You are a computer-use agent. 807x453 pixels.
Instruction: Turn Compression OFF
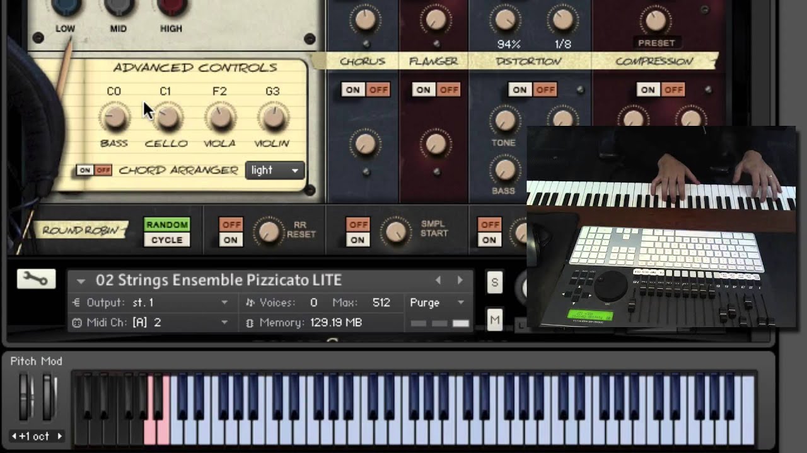tap(673, 90)
